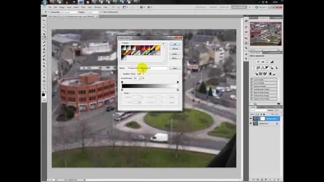Select the Zoom tool in toolbox
324x182 pixels.
(x=44, y=88)
